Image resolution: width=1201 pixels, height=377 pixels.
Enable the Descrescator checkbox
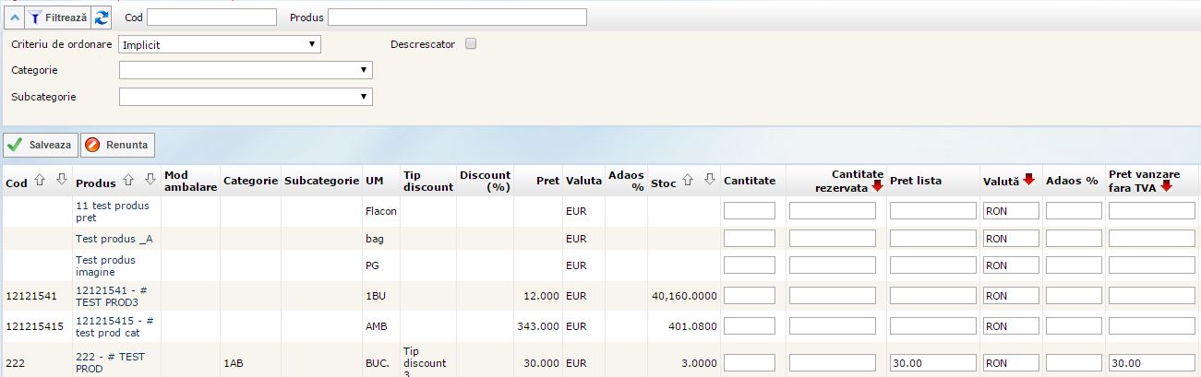(471, 44)
